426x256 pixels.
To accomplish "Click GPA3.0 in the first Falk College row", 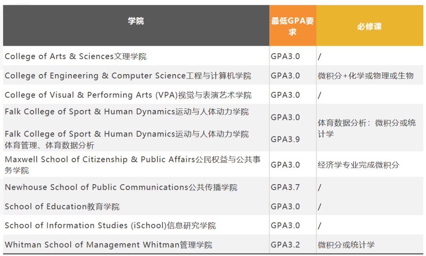I will click(285, 117).
